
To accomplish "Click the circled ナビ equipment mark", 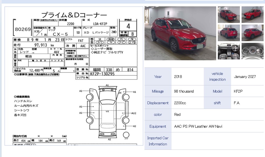I will pyautogui.click(x=122, y=42).
